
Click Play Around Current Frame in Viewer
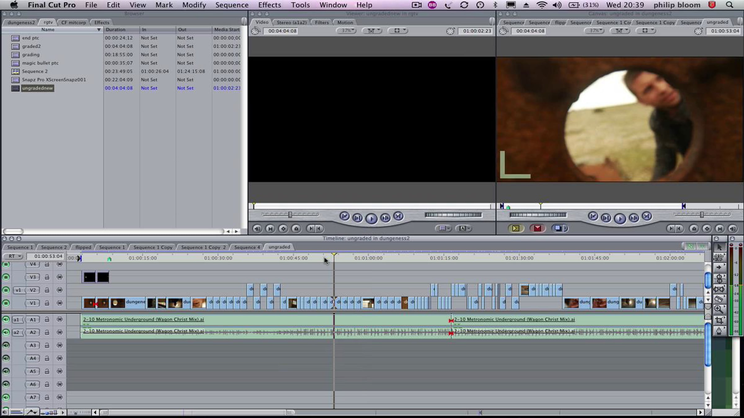click(x=385, y=218)
